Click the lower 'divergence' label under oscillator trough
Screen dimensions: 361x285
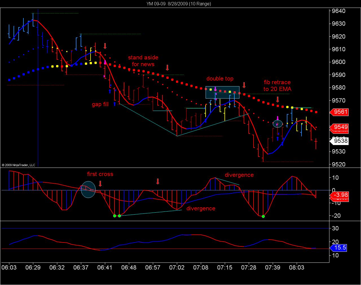click(x=201, y=208)
